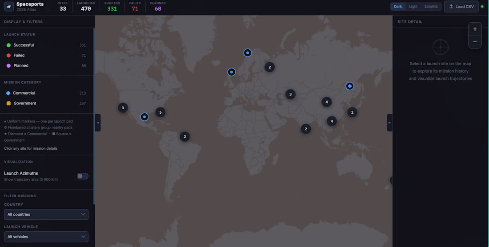
Task: Open the All vehicles dropdown
Action: [46, 237]
